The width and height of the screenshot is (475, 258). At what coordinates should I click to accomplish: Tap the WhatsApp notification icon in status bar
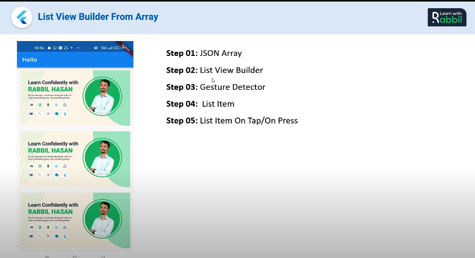(x=55, y=48)
